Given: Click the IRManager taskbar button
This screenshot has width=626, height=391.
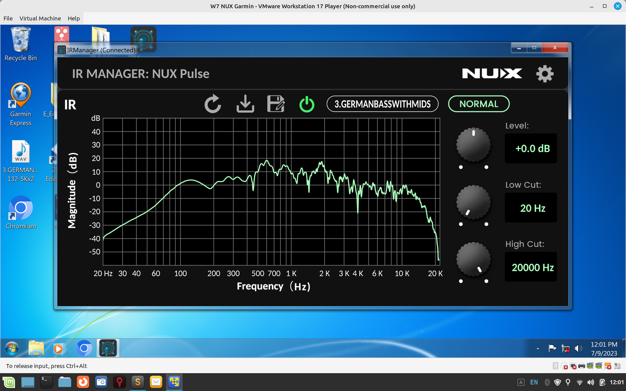Looking at the screenshot, I should pyautogui.click(x=108, y=348).
